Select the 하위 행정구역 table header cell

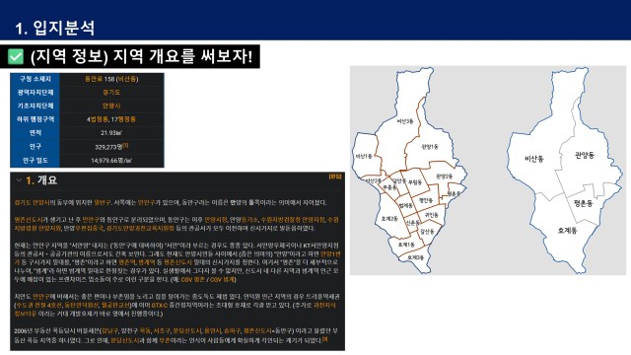(35, 119)
